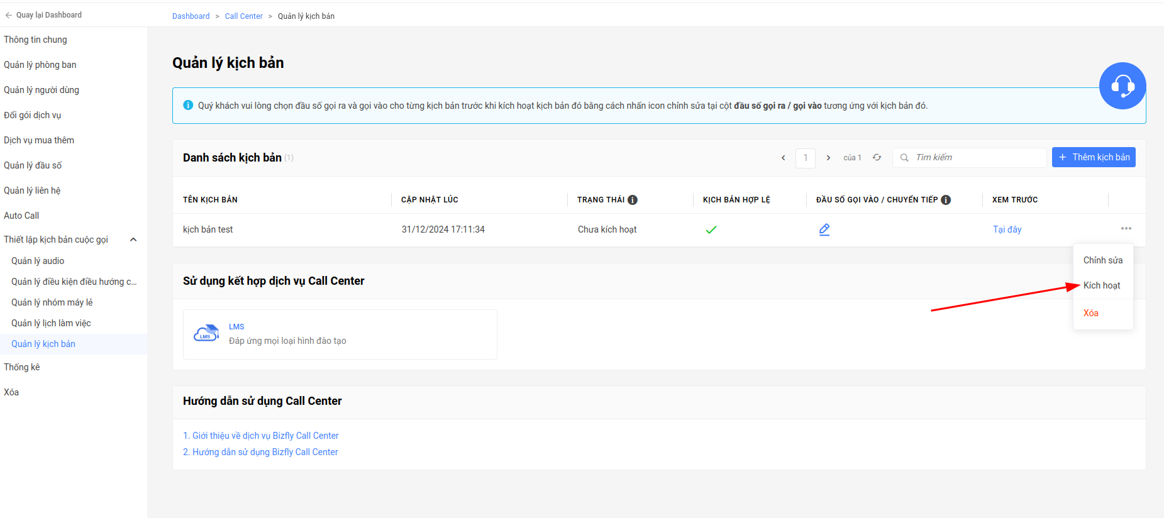Click the Đáp ứng mọi loại hình đào tạo text

tap(287, 341)
